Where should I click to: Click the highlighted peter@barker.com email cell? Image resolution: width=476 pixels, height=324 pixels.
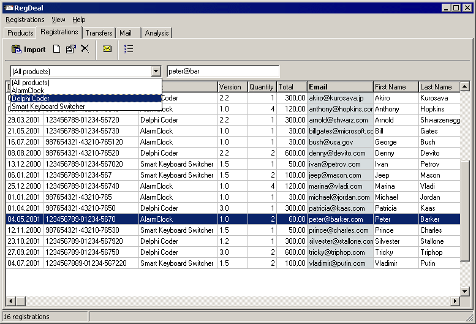point(340,219)
